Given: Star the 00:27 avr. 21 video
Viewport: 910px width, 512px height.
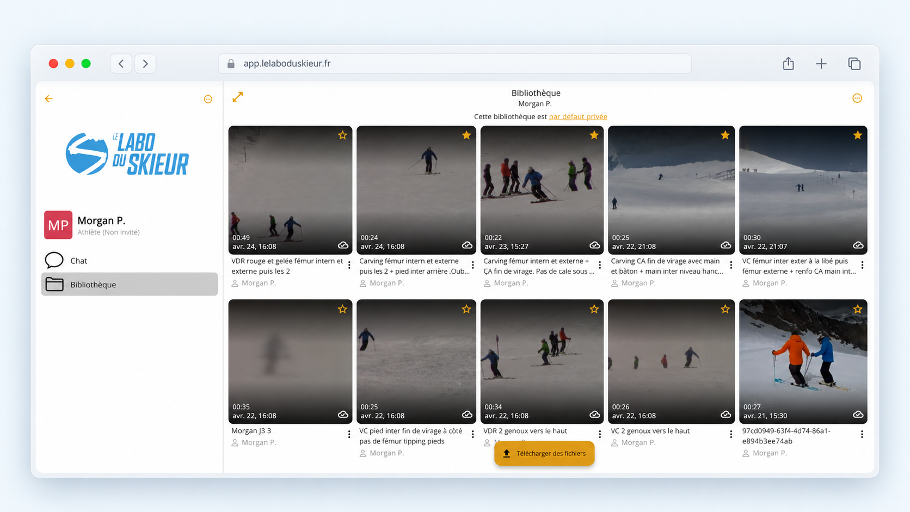Looking at the screenshot, I should [x=858, y=309].
